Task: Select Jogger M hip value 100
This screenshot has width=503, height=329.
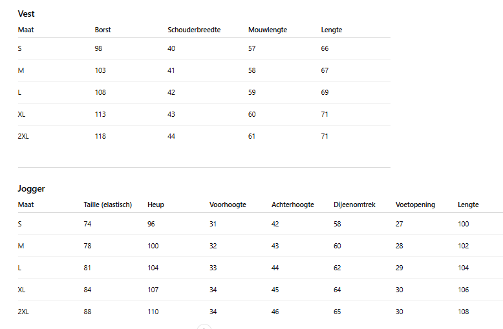Action: point(153,246)
